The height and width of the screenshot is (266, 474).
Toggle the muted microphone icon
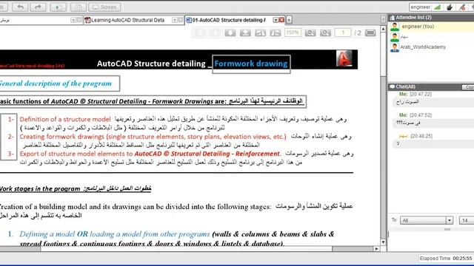462,7
